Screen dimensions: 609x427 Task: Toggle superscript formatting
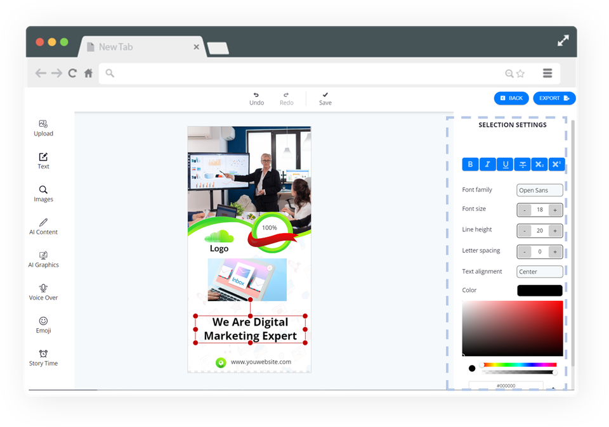[556, 164]
